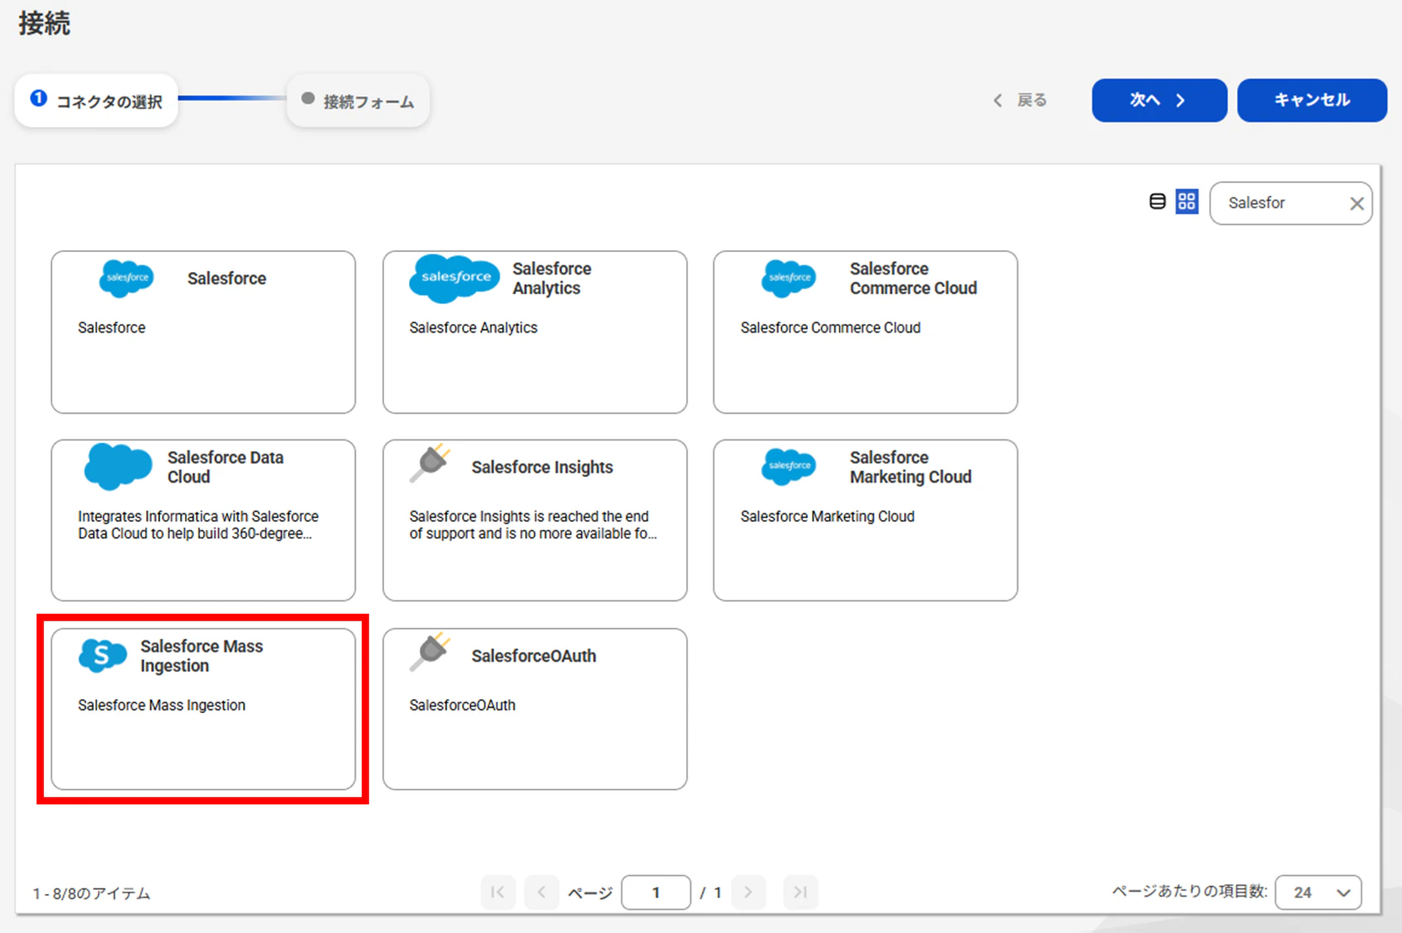Click the Salesforce Insights plug icon
The width and height of the screenshot is (1402, 933).
(431, 464)
